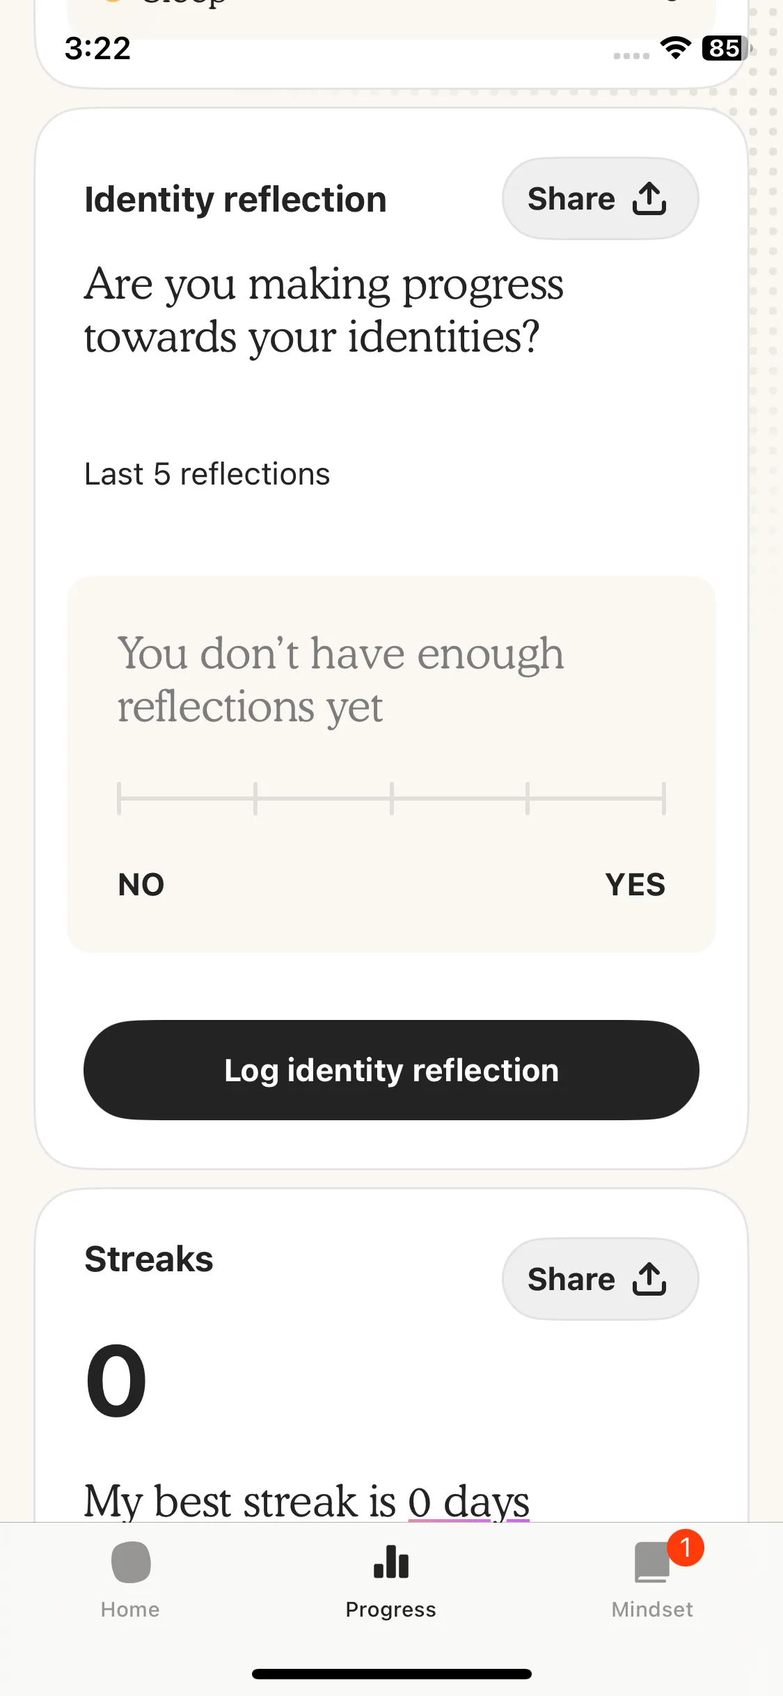Tap the red notification badge on Mindset
Screen dimensions: 783x1696
[686, 1547]
